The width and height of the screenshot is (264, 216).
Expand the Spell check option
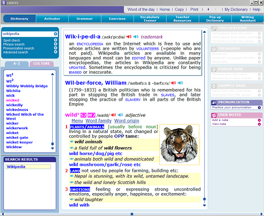[56, 40]
